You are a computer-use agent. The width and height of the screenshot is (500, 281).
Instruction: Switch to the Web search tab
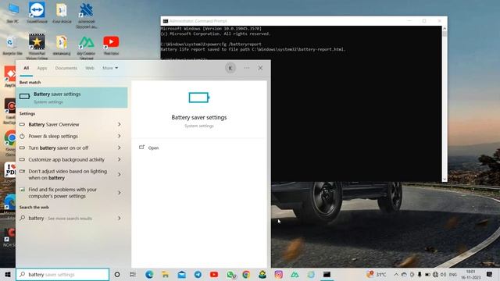click(90, 68)
